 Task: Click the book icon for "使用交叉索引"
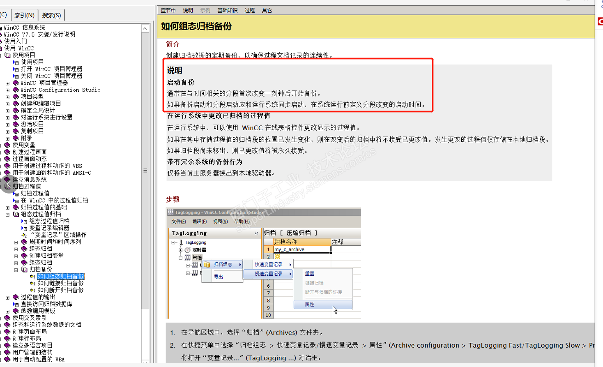pyautogui.click(x=7, y=318)
